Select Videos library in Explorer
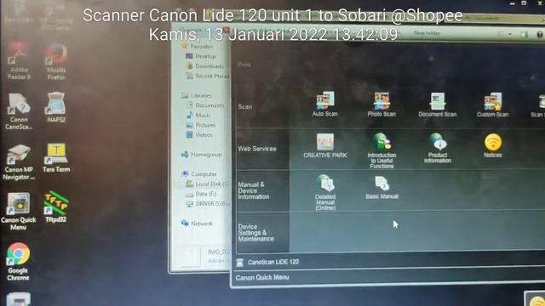Screen dimensions: 545x306 pos(199,134)
